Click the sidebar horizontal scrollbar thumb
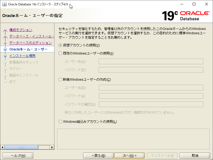 tap(21, 147)
